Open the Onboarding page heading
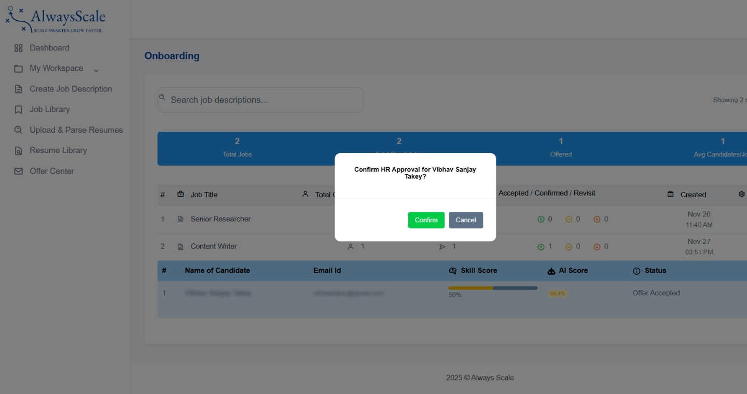 [x=172, y=56]
